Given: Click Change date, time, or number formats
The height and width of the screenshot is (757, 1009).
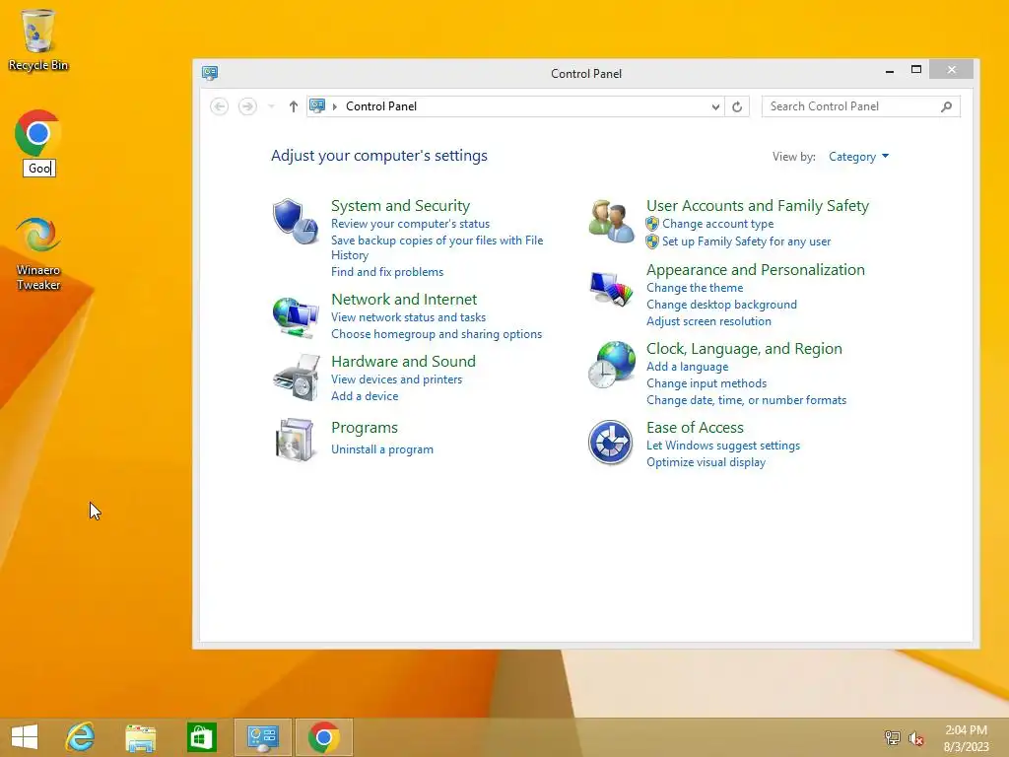Looking at the screenshot, I should [x=746, y=400].
